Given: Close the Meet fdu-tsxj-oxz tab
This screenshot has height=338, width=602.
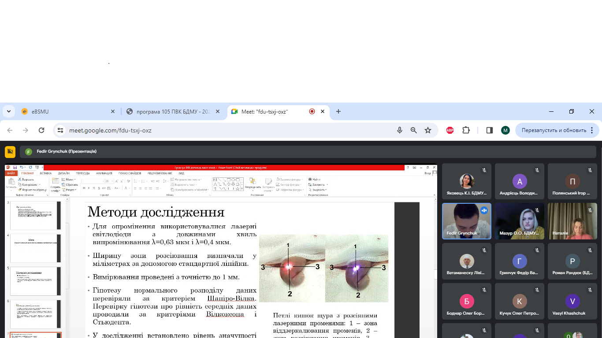Looking at the screenshot, I should 323,112.
